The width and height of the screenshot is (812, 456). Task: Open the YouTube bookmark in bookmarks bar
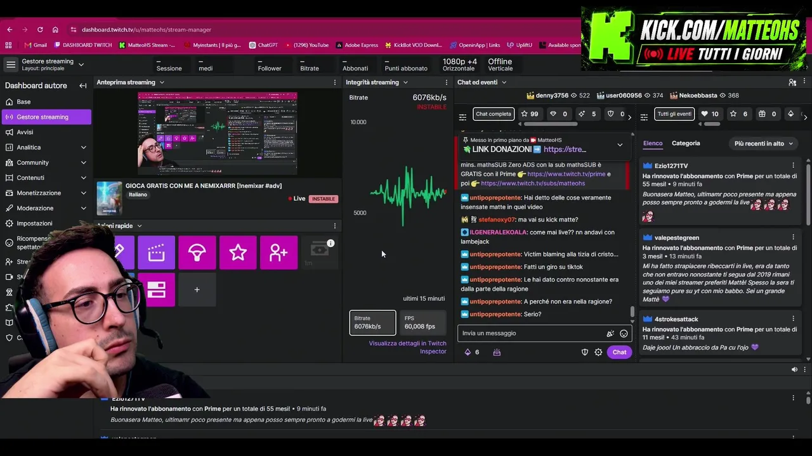coord(307,45)
